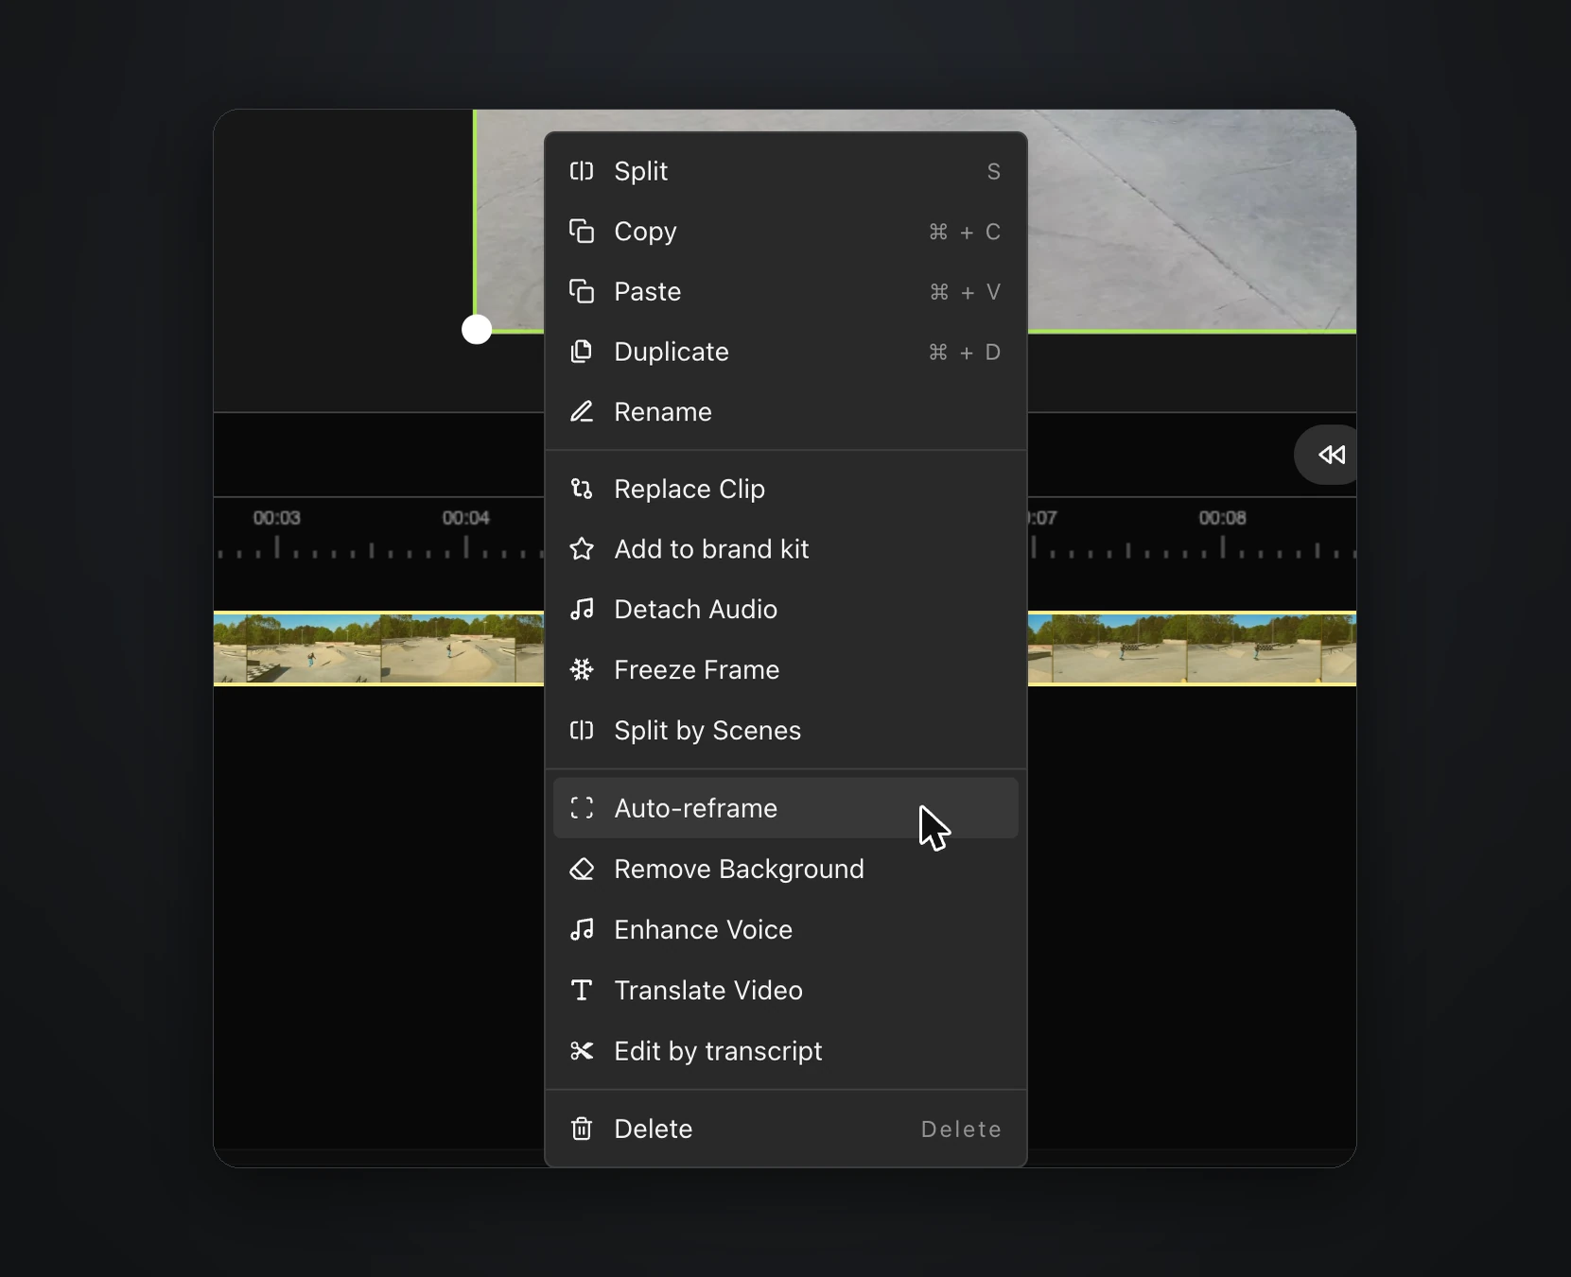Click the ⌘ + V shortcut hint
This screenshot has width=1571, height=1277.
(x=965, y=293)
